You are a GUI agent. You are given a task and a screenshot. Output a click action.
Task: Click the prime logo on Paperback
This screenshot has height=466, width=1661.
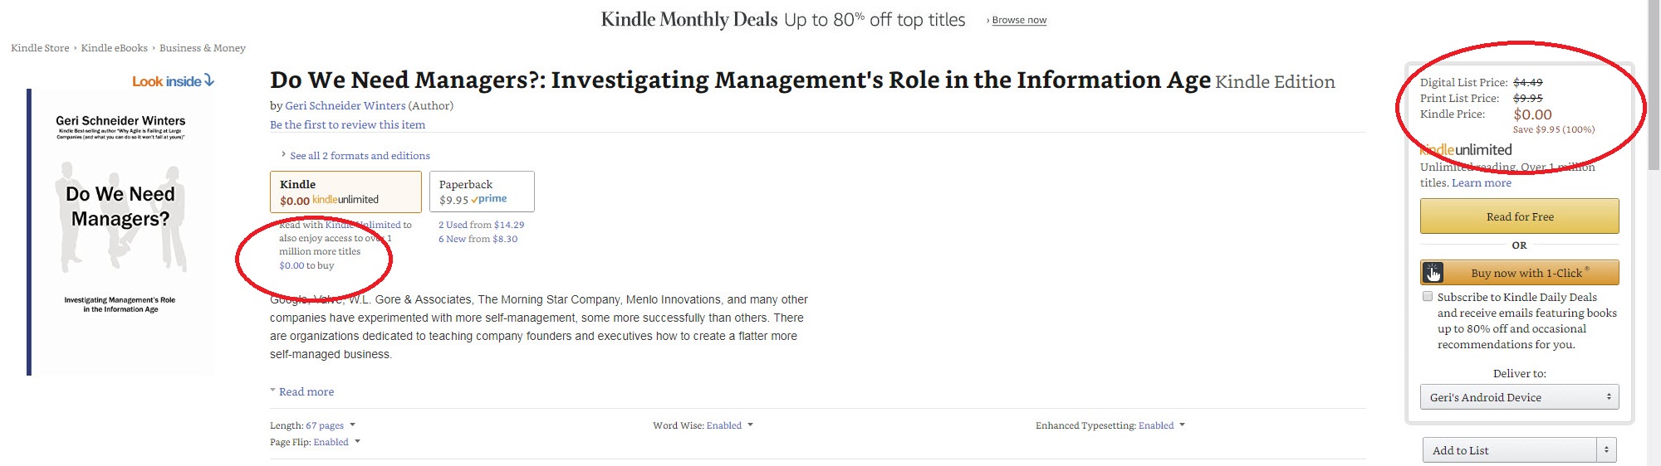tap(488, 199)
